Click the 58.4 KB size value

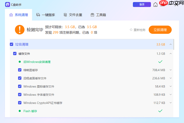160,86
